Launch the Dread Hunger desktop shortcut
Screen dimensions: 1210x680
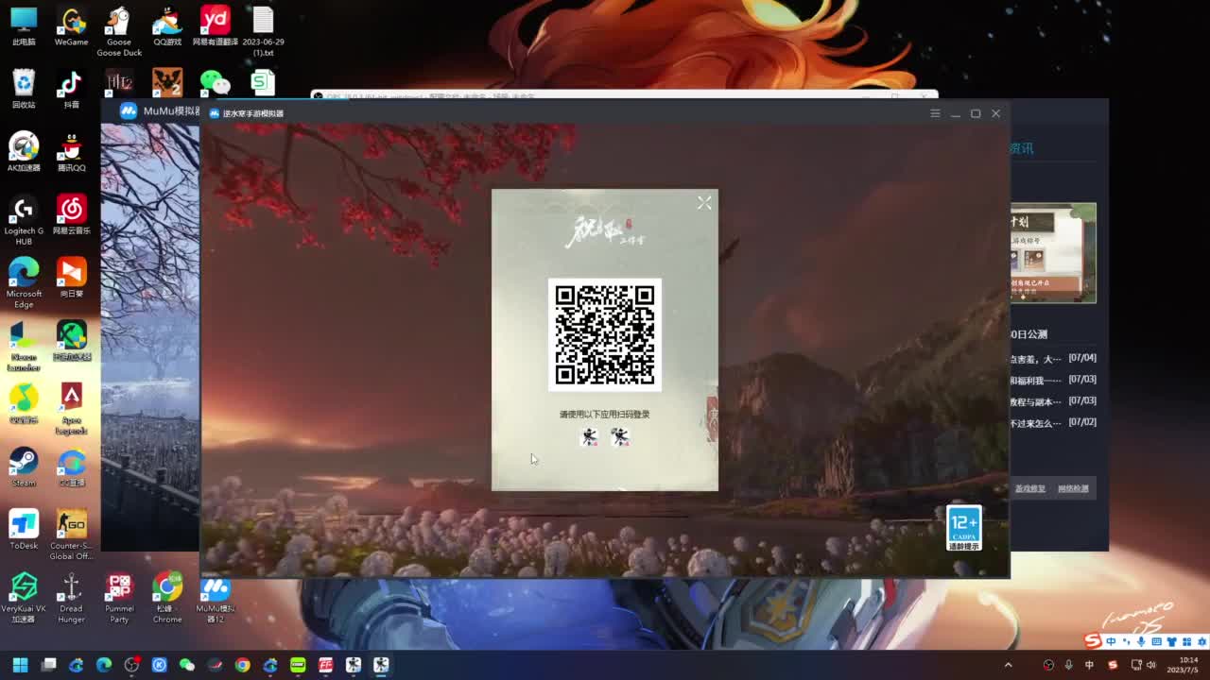pos(72,598)
